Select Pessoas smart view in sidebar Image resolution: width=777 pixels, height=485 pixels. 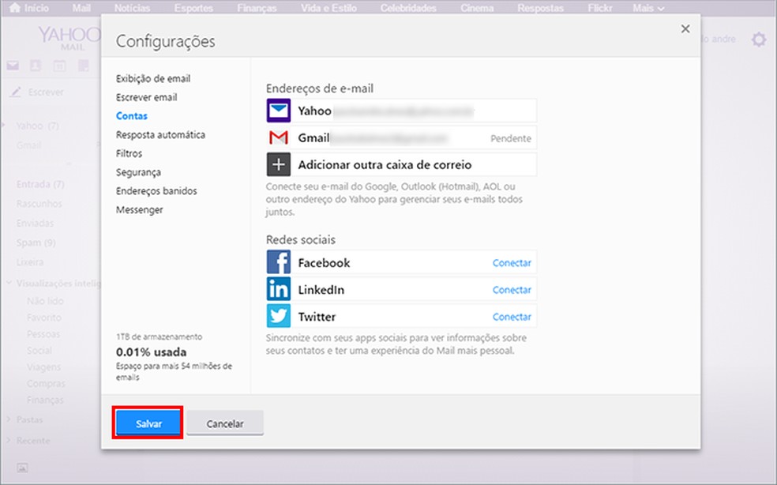coord(43,334)
